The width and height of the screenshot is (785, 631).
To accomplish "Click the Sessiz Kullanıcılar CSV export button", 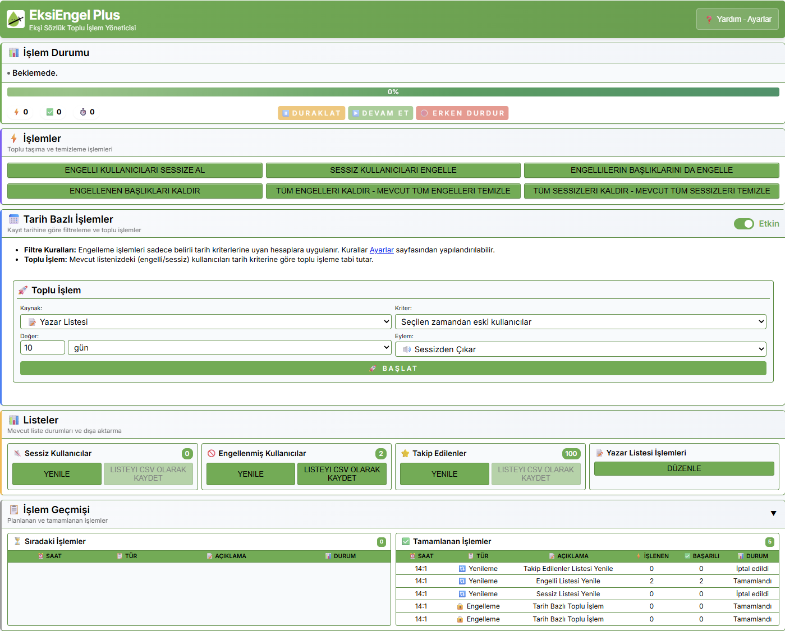I will tap(148, 474).
